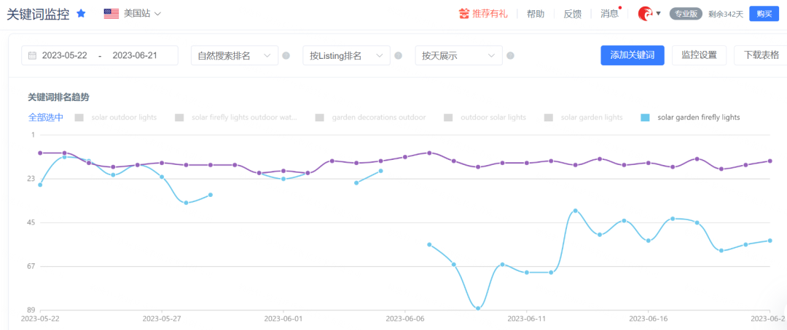The image size is (787, 330).
Task: Open the 按Listing排名 dropdown
Action: [346, 55]
